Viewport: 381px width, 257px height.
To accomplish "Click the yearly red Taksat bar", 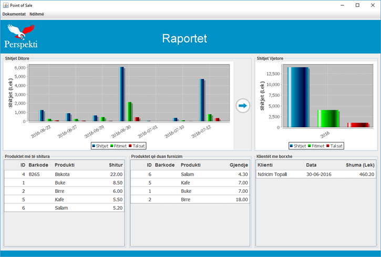I will [x=358, y=125].
